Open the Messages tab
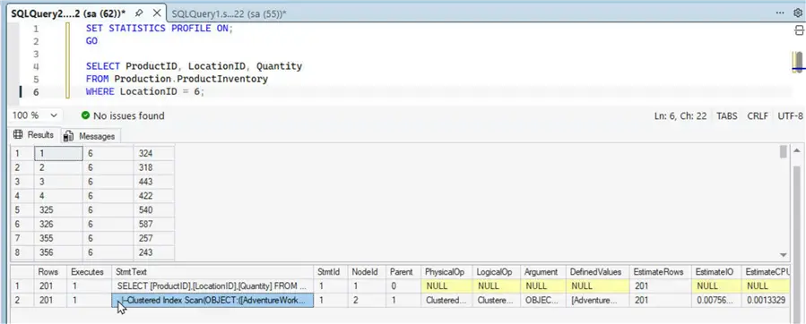 (x=90, y=136)
